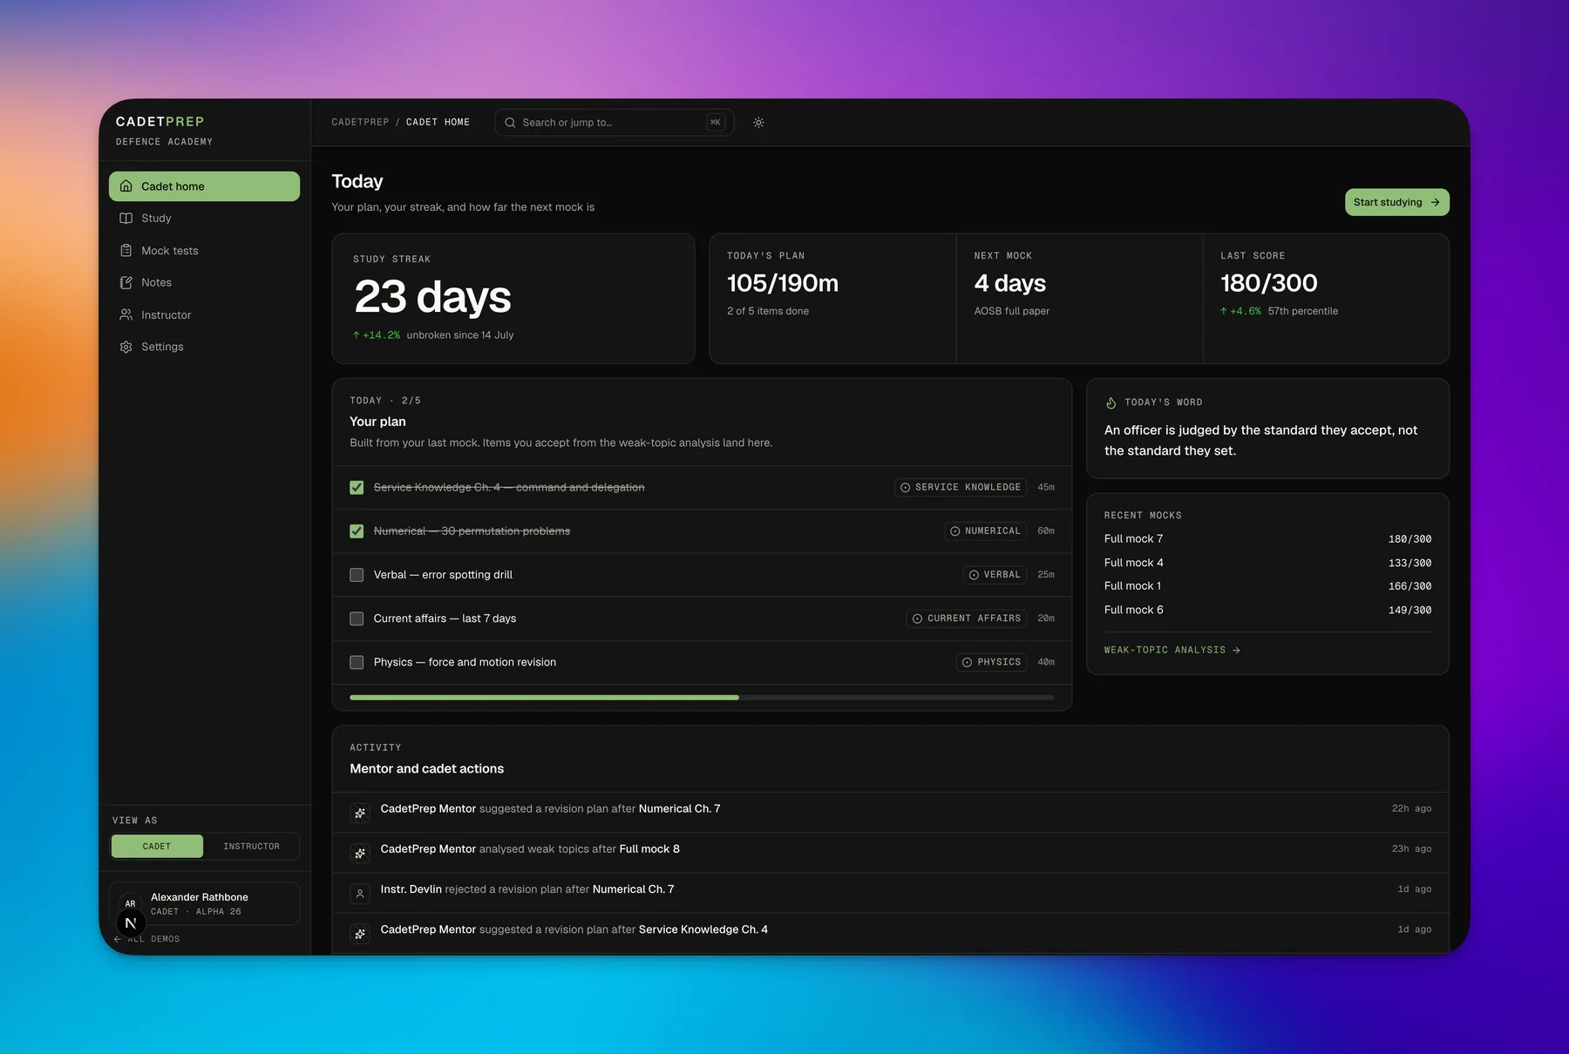The height and width of the screenshot is (1054, 1569).
Task: Click Full mock 8 in activity row
Action: pyautogui.click(x=649, y=849)
